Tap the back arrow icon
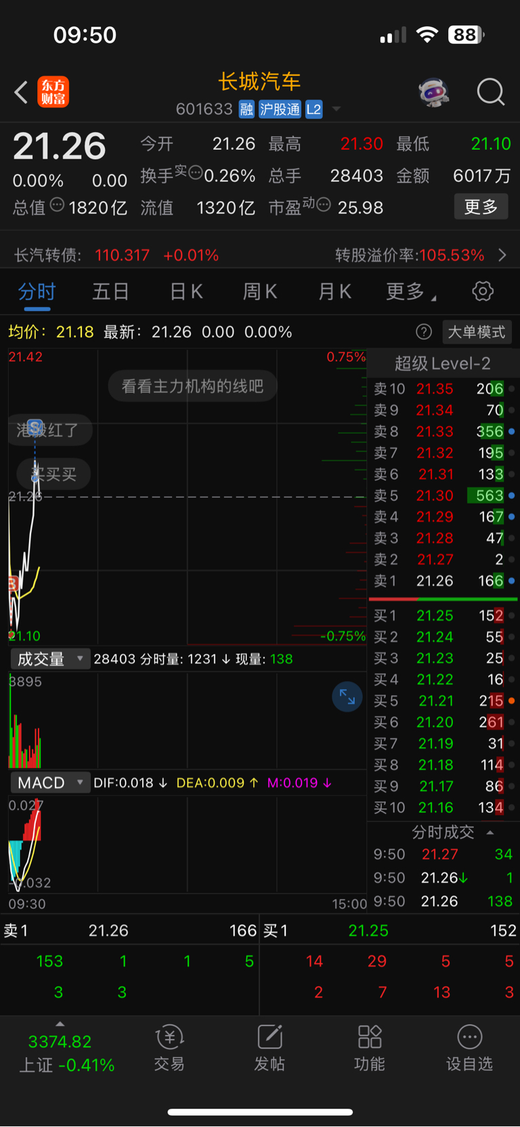 pyautogui.click(x=21, y=92)
